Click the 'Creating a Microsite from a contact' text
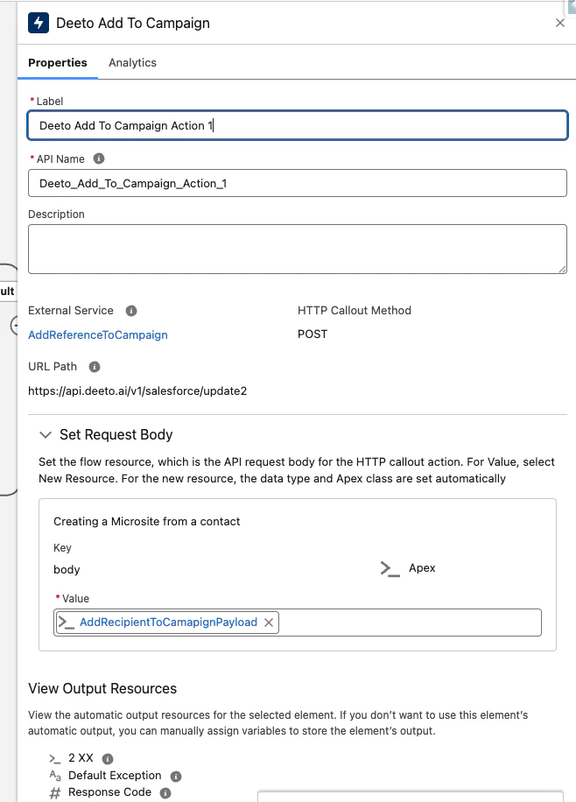This screenshot has height=802, width=576. point(147,521)
